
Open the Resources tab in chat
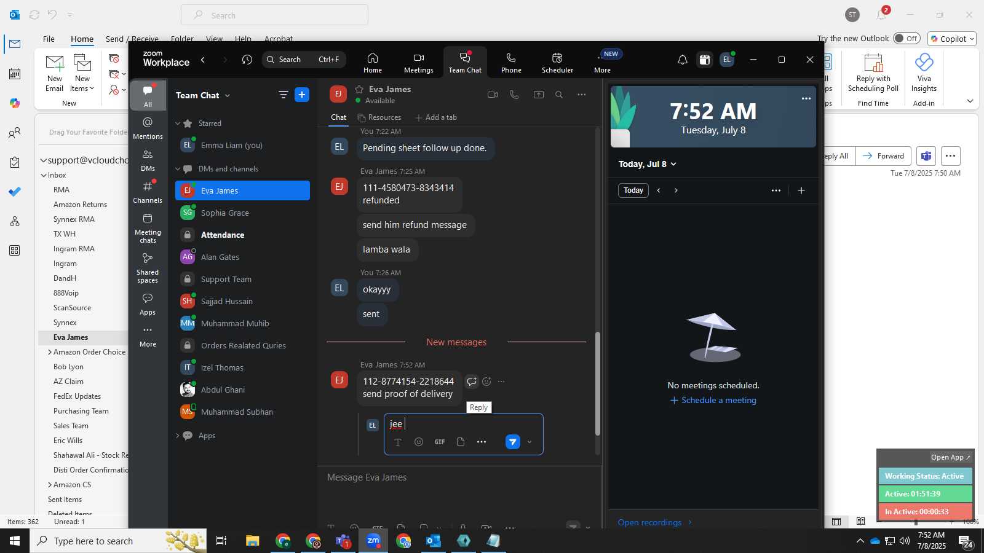(379, 117)
